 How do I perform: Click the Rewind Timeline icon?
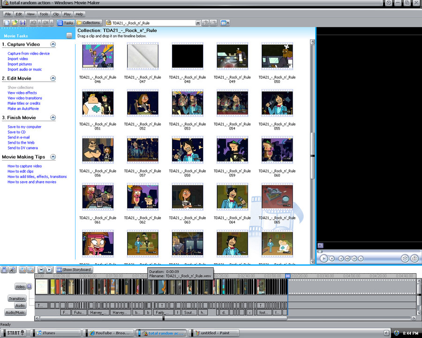tap(41, 269)
